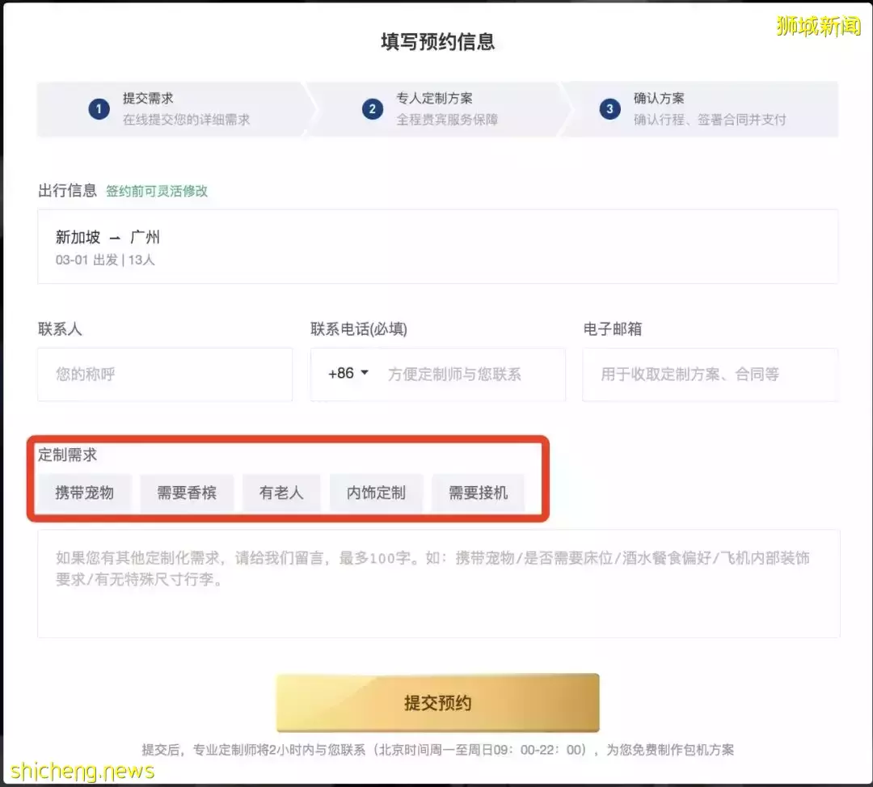This screenshot has width=873, height=787.
Task: Toggle the 有老人 requirement tag
Action: [x=281, y=493]
